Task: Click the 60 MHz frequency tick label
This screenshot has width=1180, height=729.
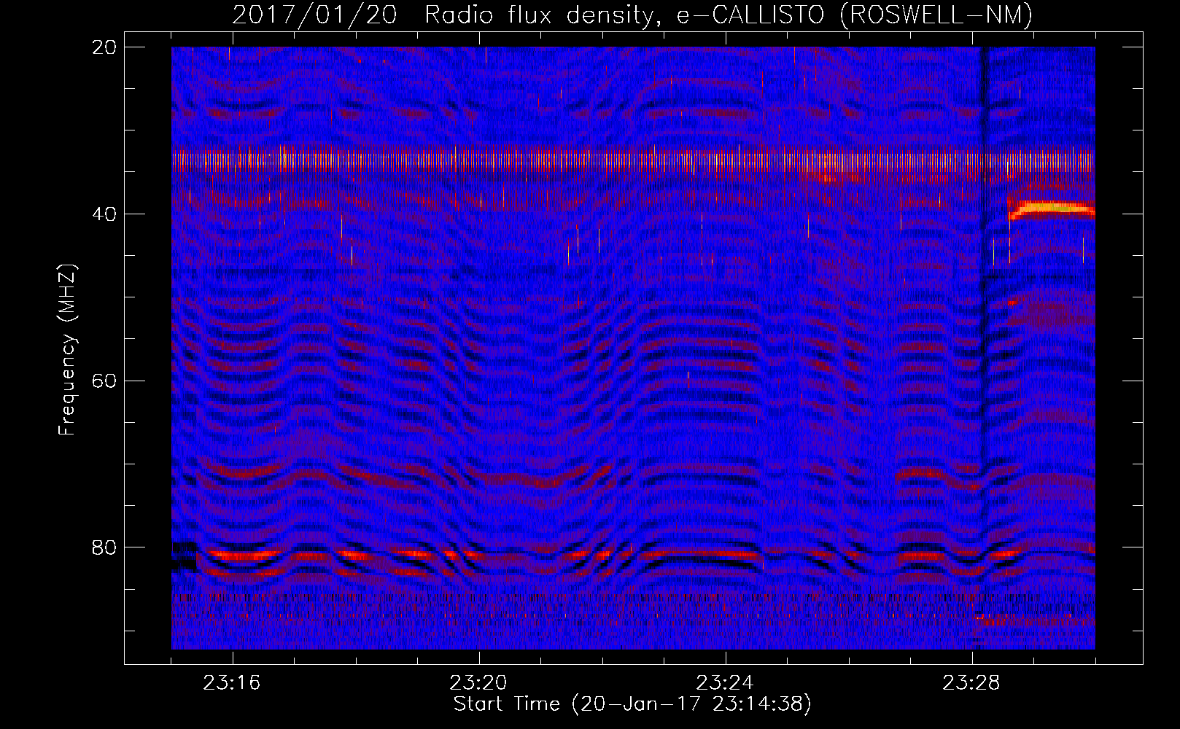Action: click(x=105, y=381)
